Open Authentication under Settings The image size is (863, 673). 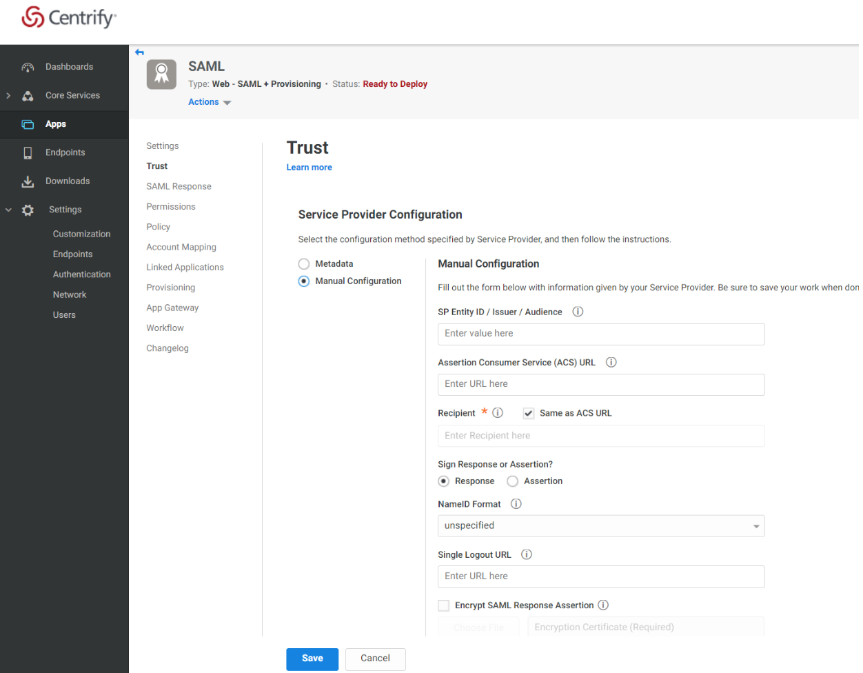[82, 274]
